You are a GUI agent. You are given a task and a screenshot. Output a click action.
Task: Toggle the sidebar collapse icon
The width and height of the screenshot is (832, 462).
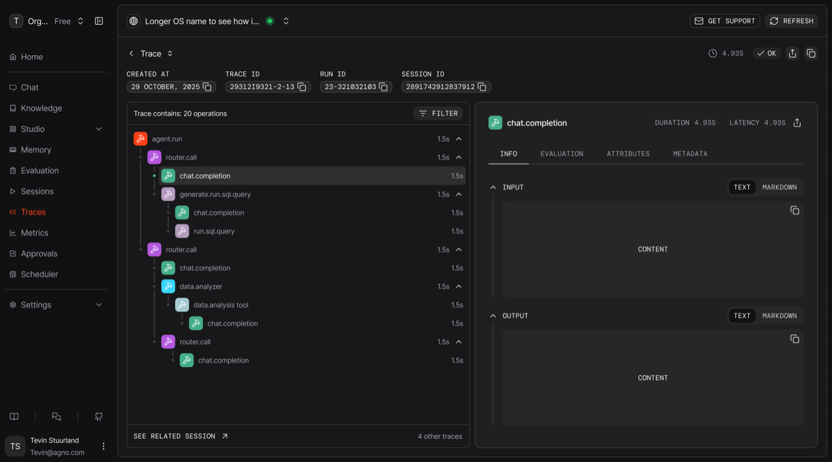pos(99,21)
